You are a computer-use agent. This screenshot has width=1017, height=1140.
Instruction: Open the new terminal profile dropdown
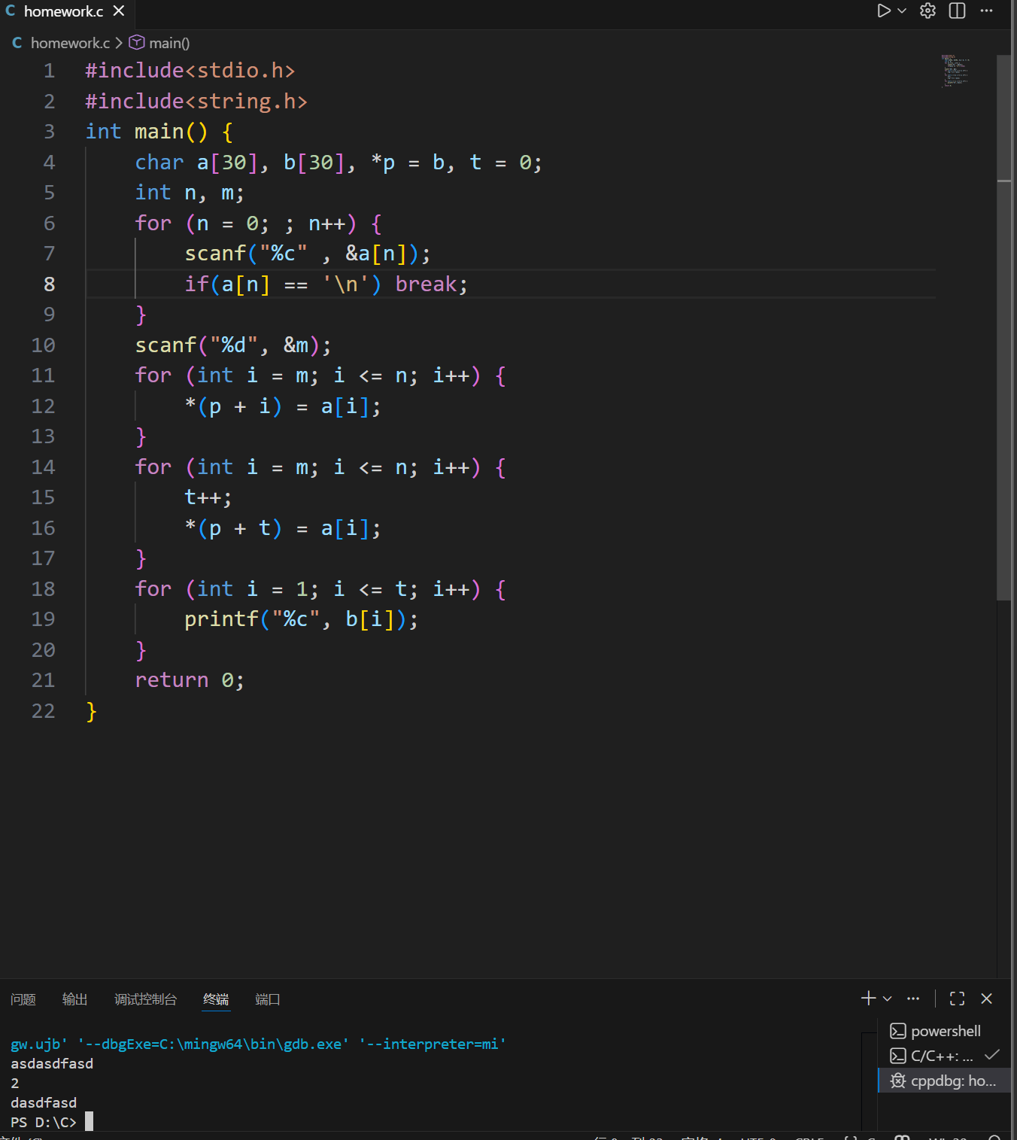point(888,999)
